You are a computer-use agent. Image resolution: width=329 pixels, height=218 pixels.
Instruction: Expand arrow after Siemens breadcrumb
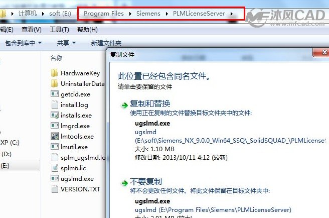[167, 14]
